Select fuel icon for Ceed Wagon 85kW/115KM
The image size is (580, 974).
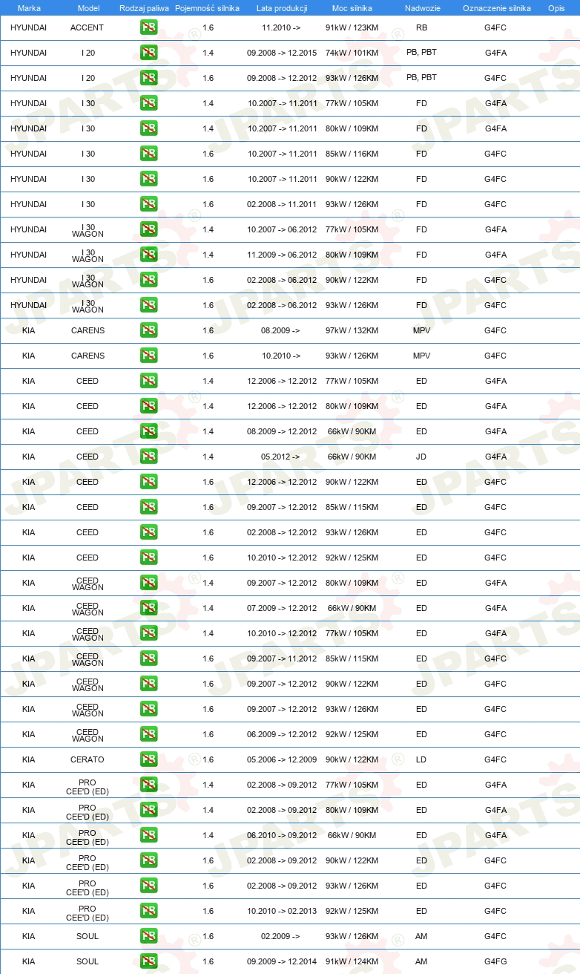(148, 658)
